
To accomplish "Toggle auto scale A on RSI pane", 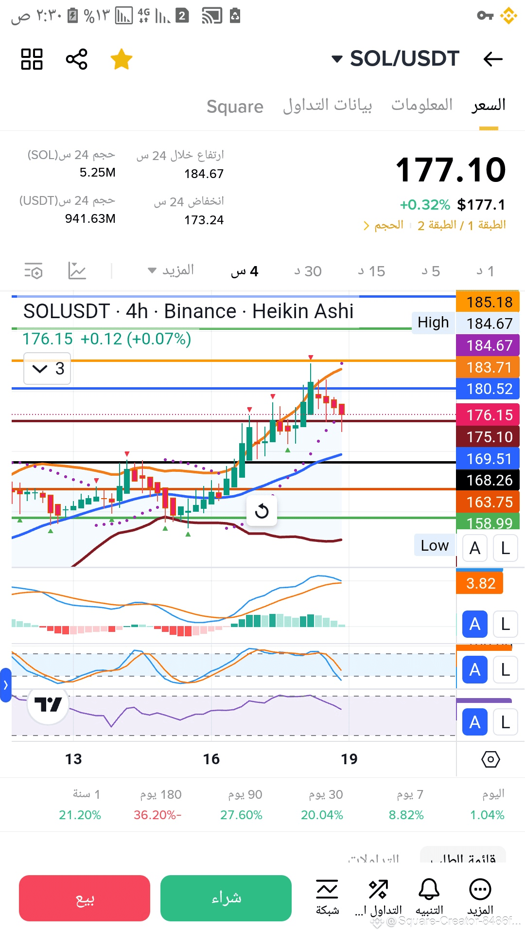I will (x=475, y=722).
